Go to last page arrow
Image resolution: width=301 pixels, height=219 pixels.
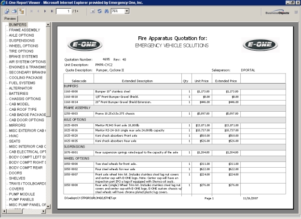coord(52,11)
